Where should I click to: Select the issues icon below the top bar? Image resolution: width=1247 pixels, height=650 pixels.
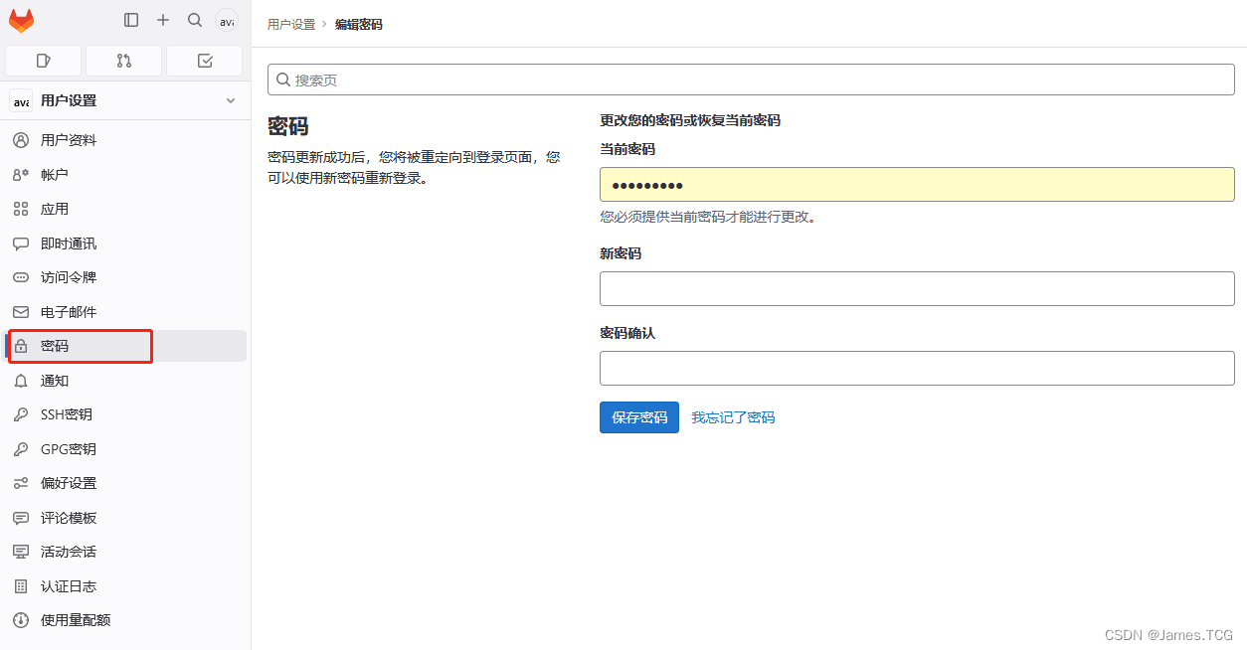click(x=43, y=61)
